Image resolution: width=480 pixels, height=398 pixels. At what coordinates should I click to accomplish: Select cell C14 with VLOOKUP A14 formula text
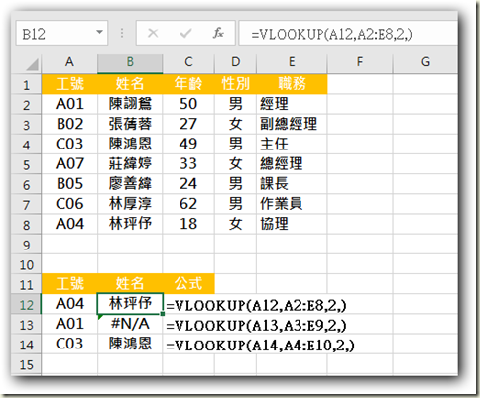(188, 345)
